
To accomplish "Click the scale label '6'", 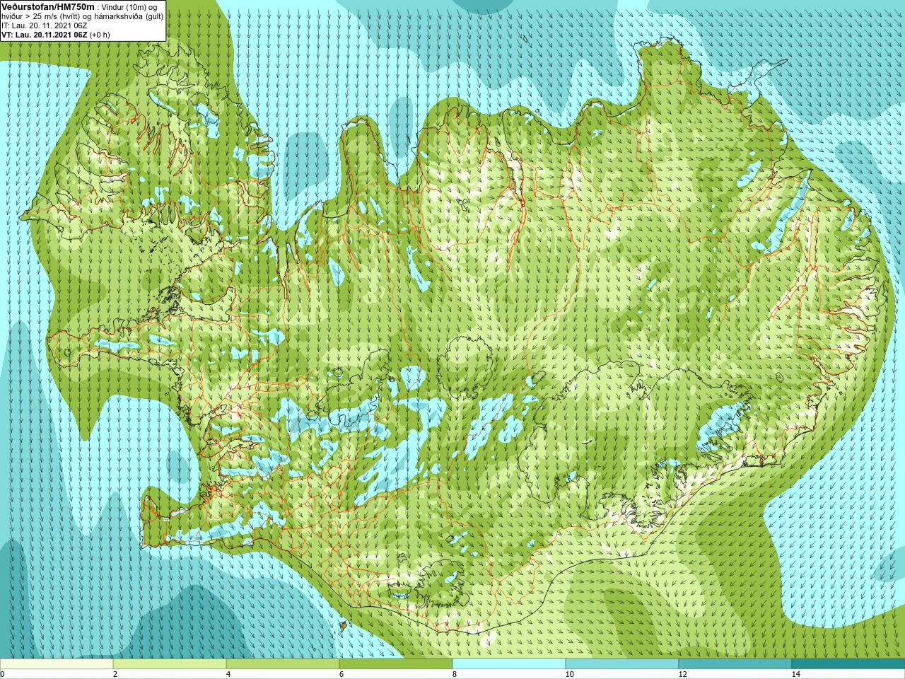I will coord(341,674).
